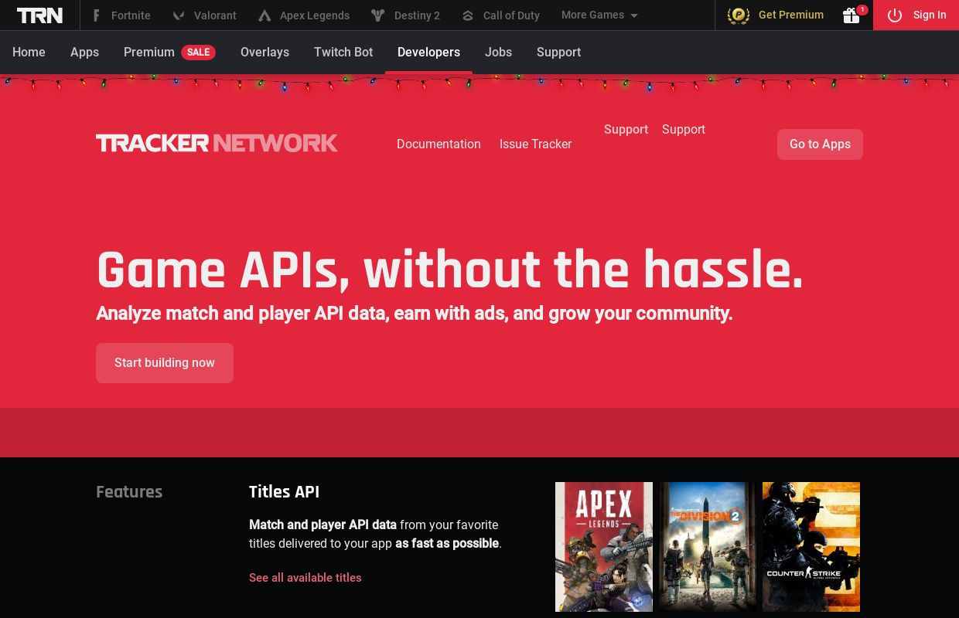Open Call of Duty from the top games bar

[x=500, y=15]
